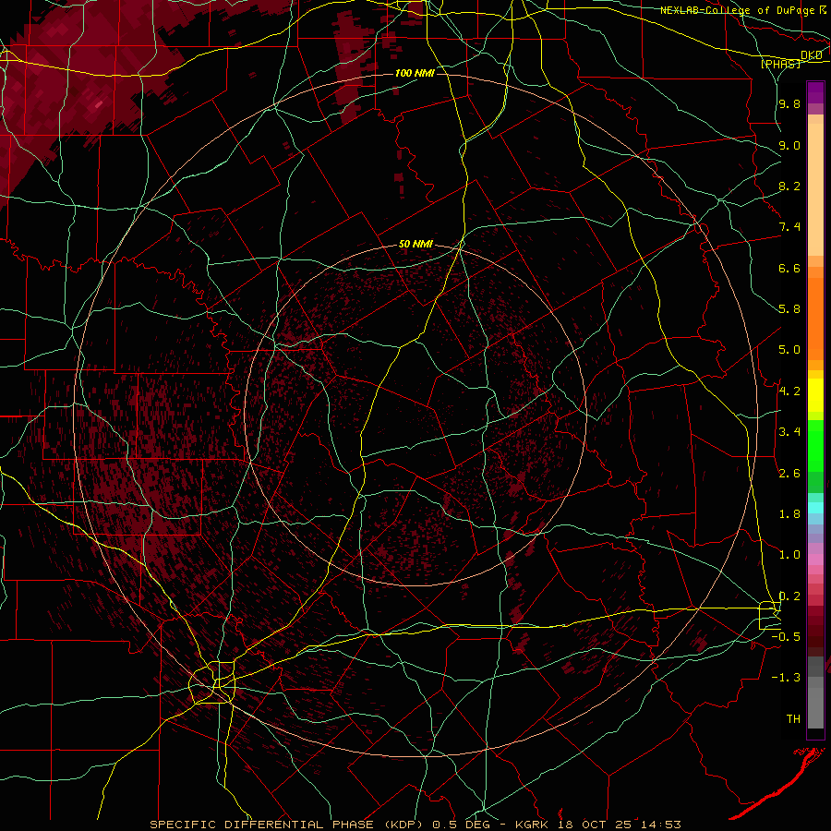This screenshot has height=831, width=831.
Task: Pick the yellow segment of the color bar
Action: point(815,395)
